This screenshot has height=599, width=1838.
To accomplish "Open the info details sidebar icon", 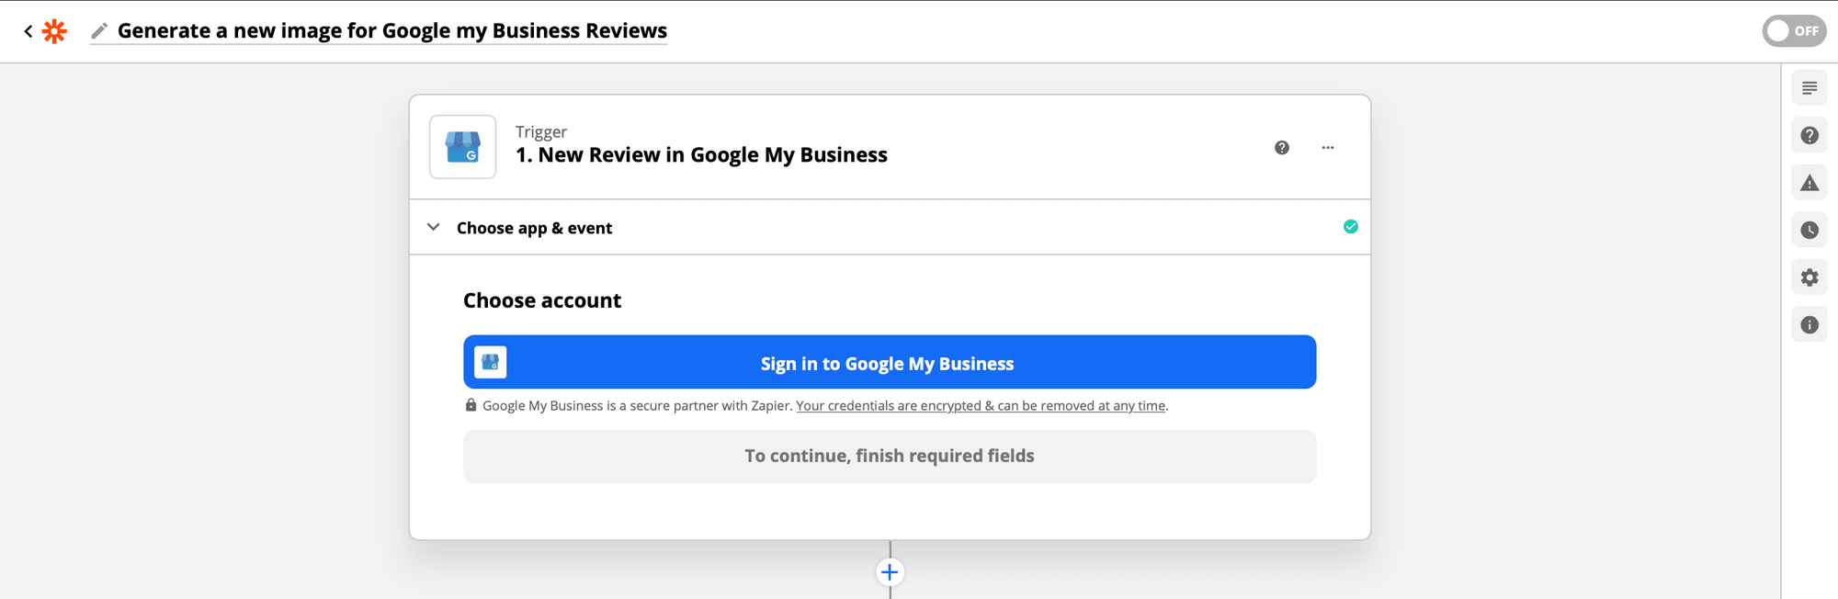I will tap(1810, 324).
